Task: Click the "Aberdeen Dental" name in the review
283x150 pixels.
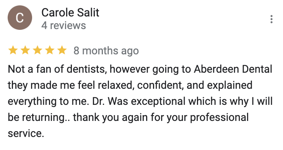Action: coord(233,69)
